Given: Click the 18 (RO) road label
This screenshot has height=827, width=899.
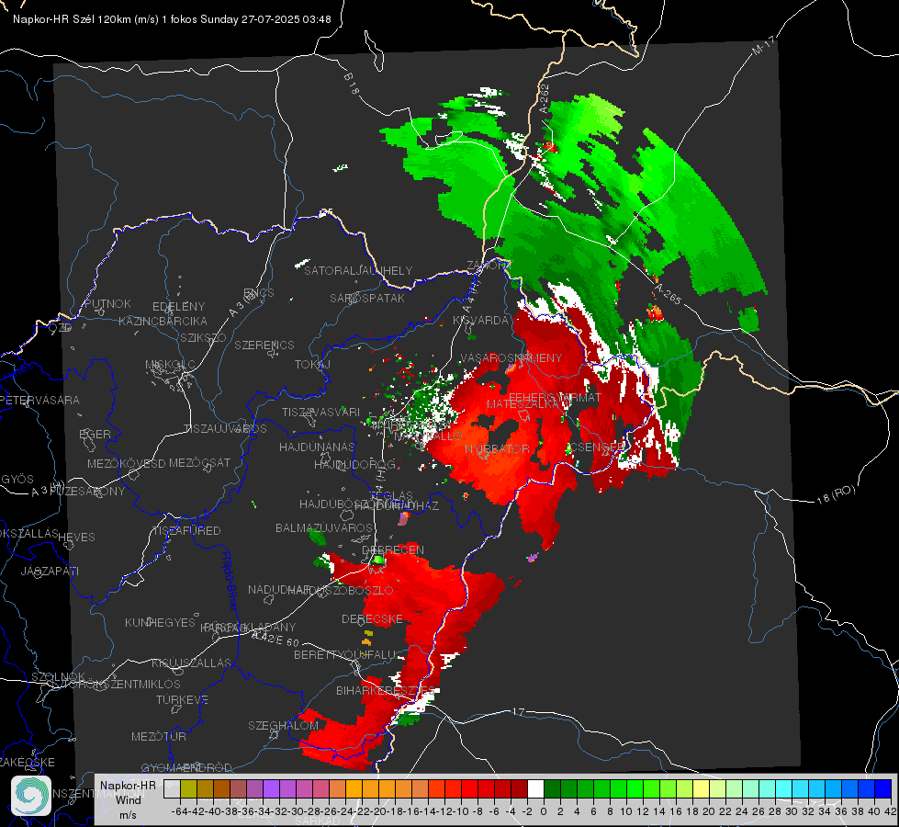Looking at the screenshot, I should [836, 494].
